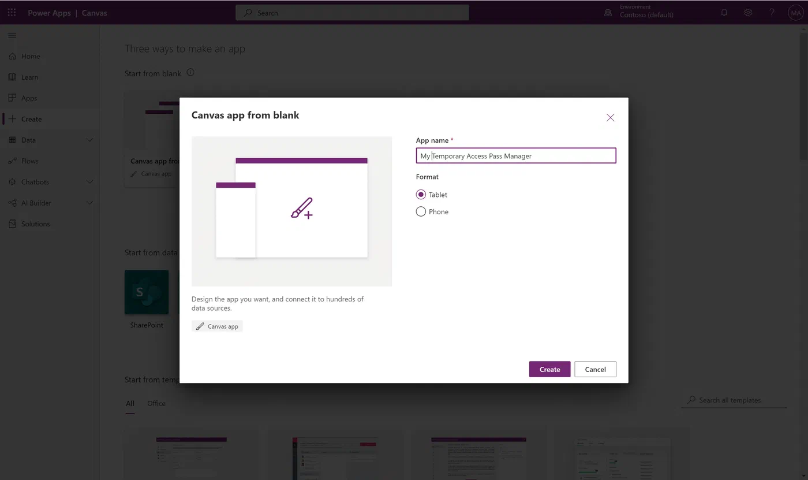Image resolution: width=808 pixels, height=480 pixels.
Task: Click the Power Apps title link
Action: click(x=49, y=13)
